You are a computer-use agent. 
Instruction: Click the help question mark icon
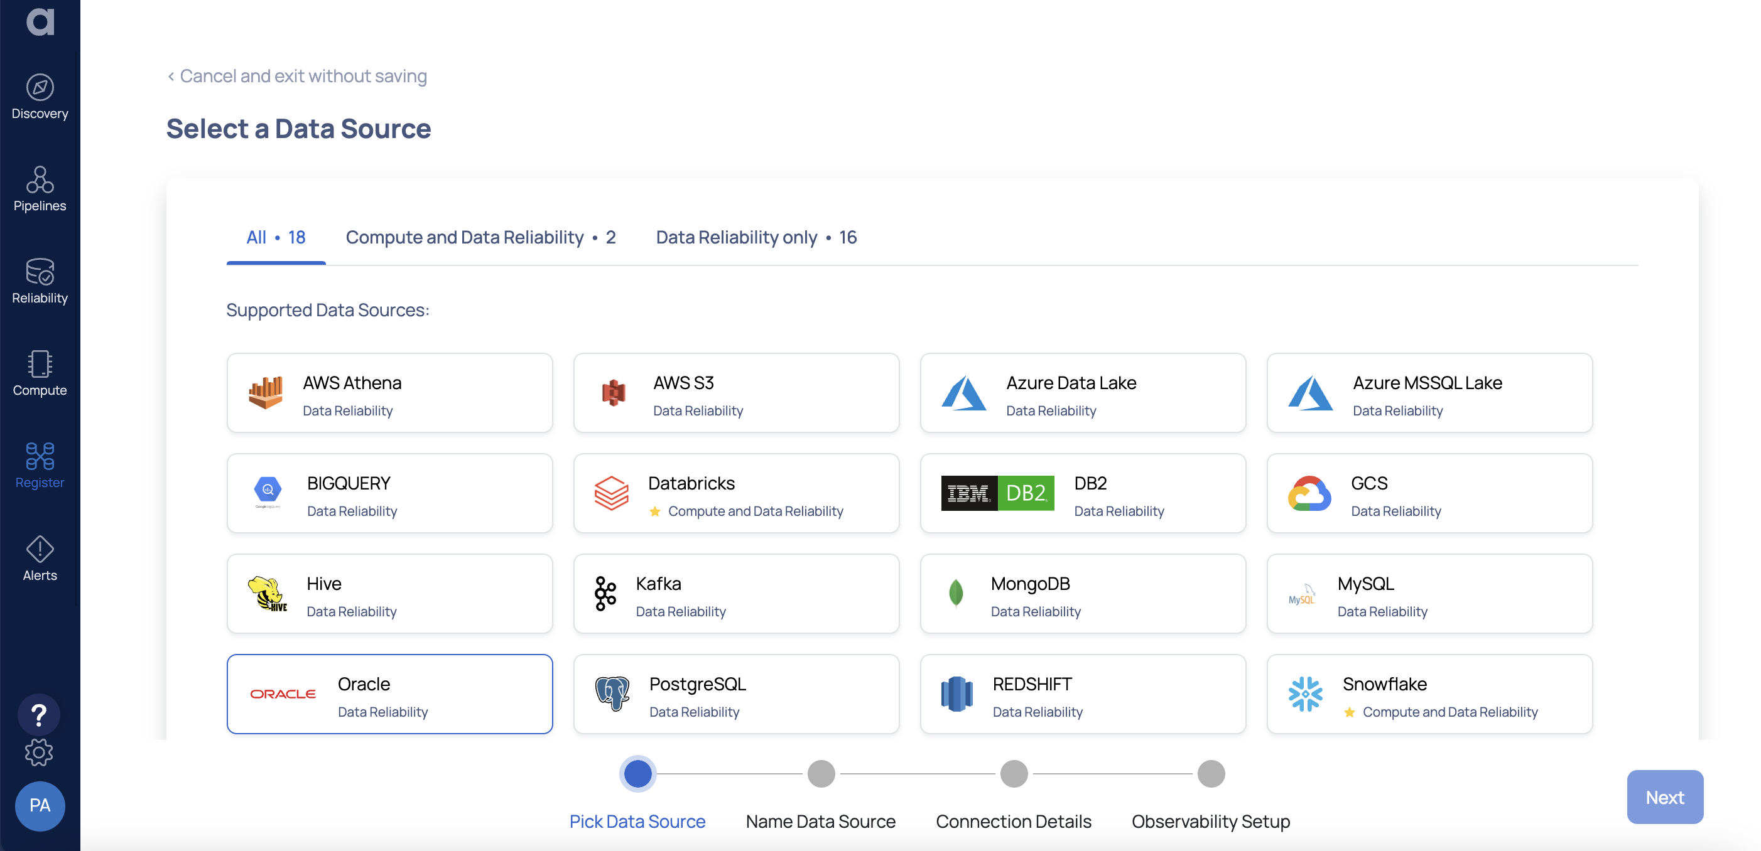point(39,715)
